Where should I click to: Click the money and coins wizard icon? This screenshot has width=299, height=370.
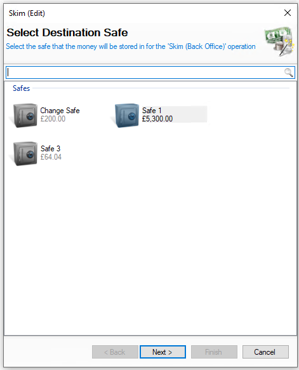[279, 41]
